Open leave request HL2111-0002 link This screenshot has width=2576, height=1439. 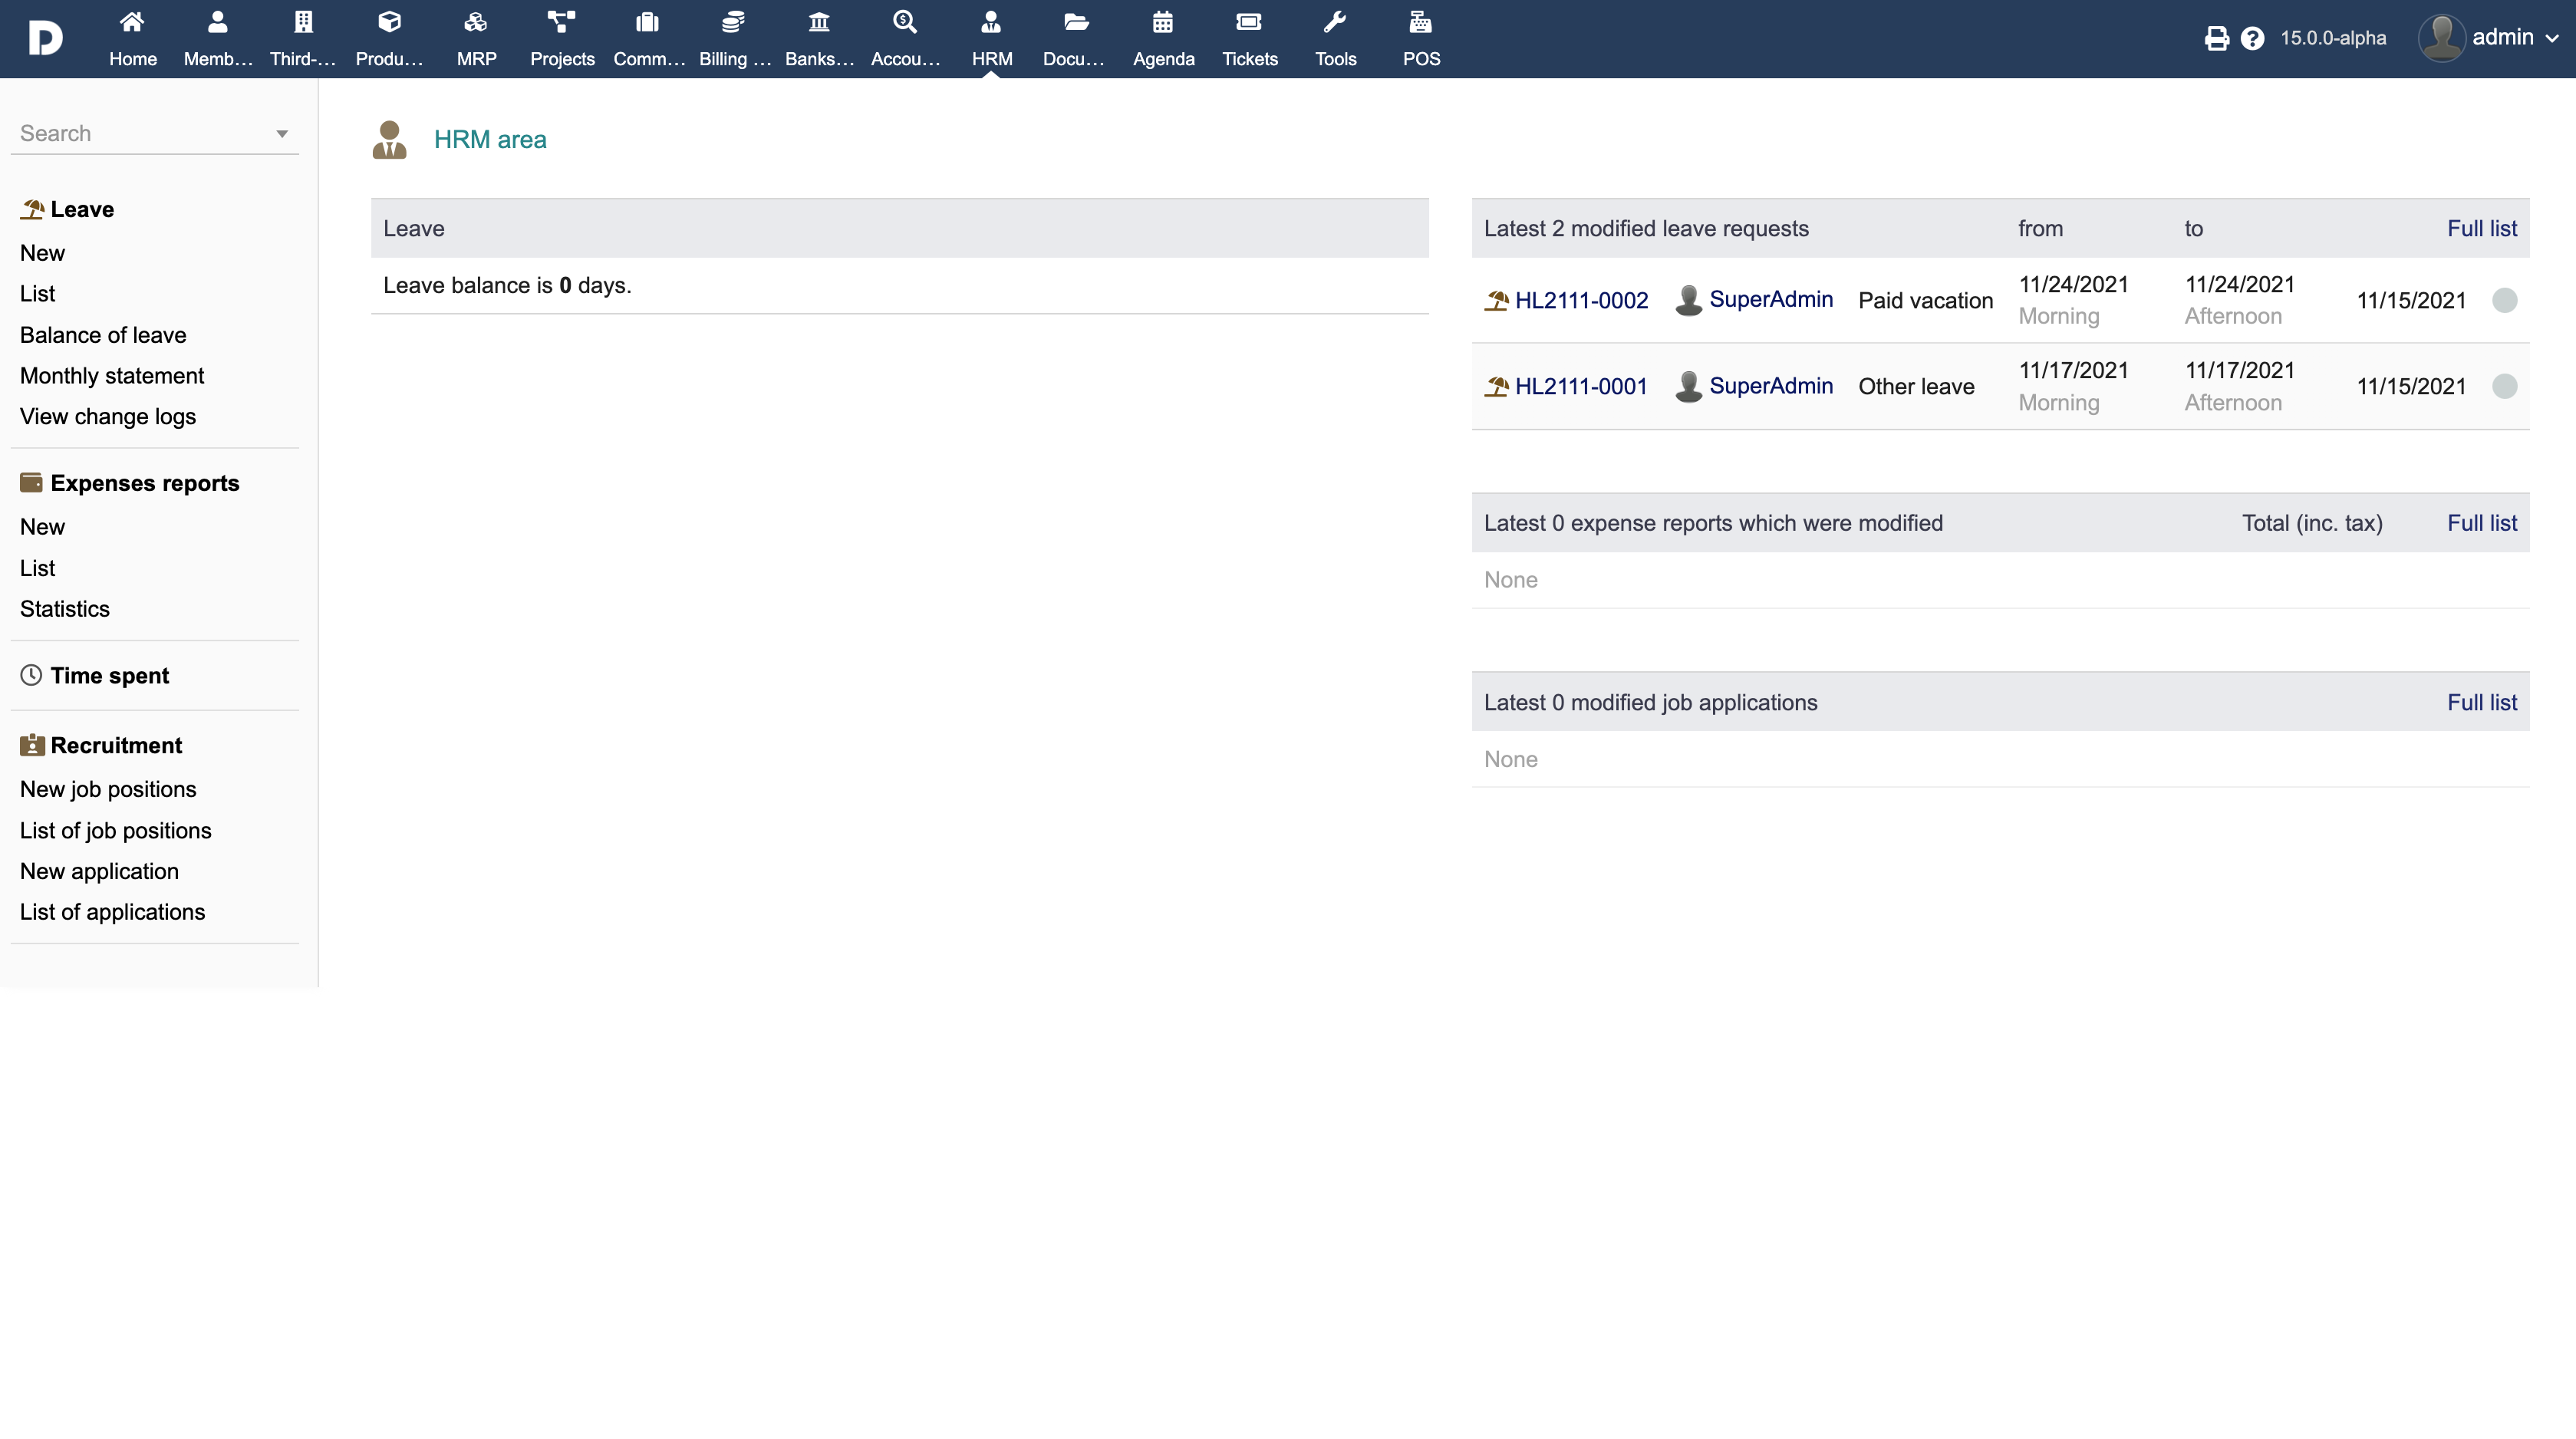[1581, 300]
